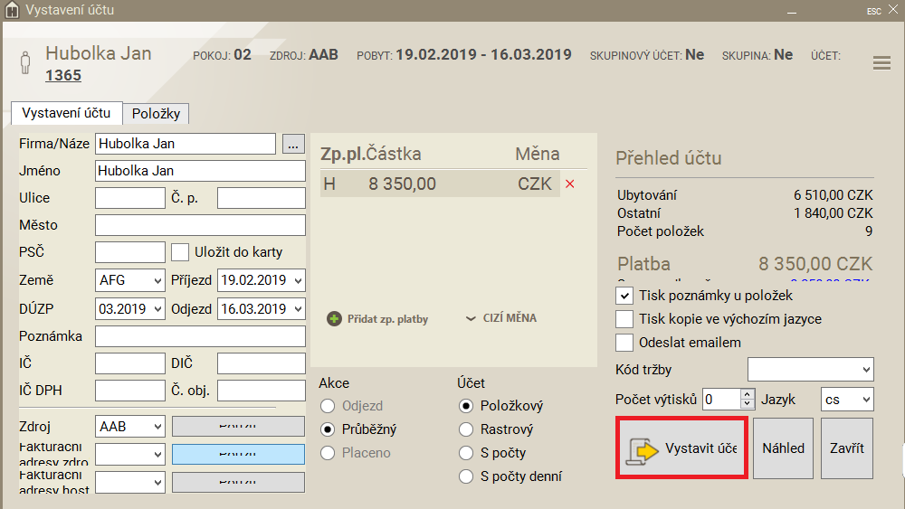Expand the Kód tržby combo box
Image resolution: width=905 pixels, height=509 pixels.
[810, 370]
